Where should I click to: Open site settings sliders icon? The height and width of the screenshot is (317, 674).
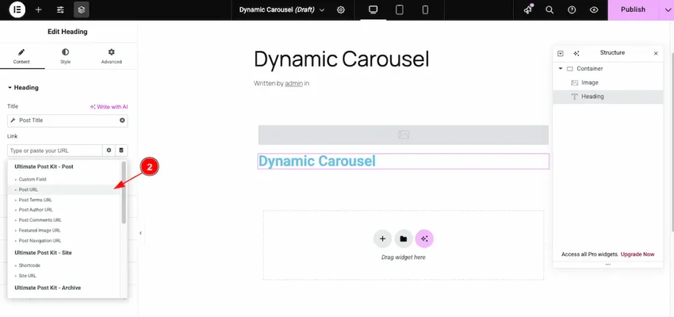61,10
